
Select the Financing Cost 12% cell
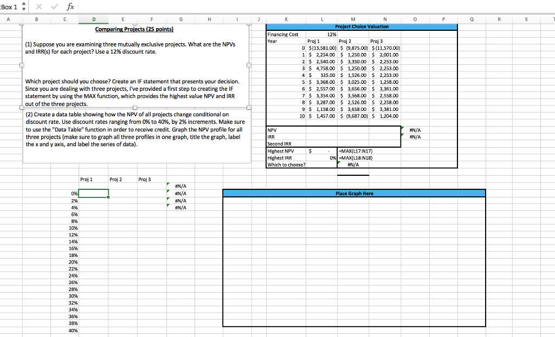322,34
